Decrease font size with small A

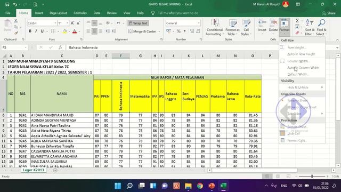click(78, 23)
